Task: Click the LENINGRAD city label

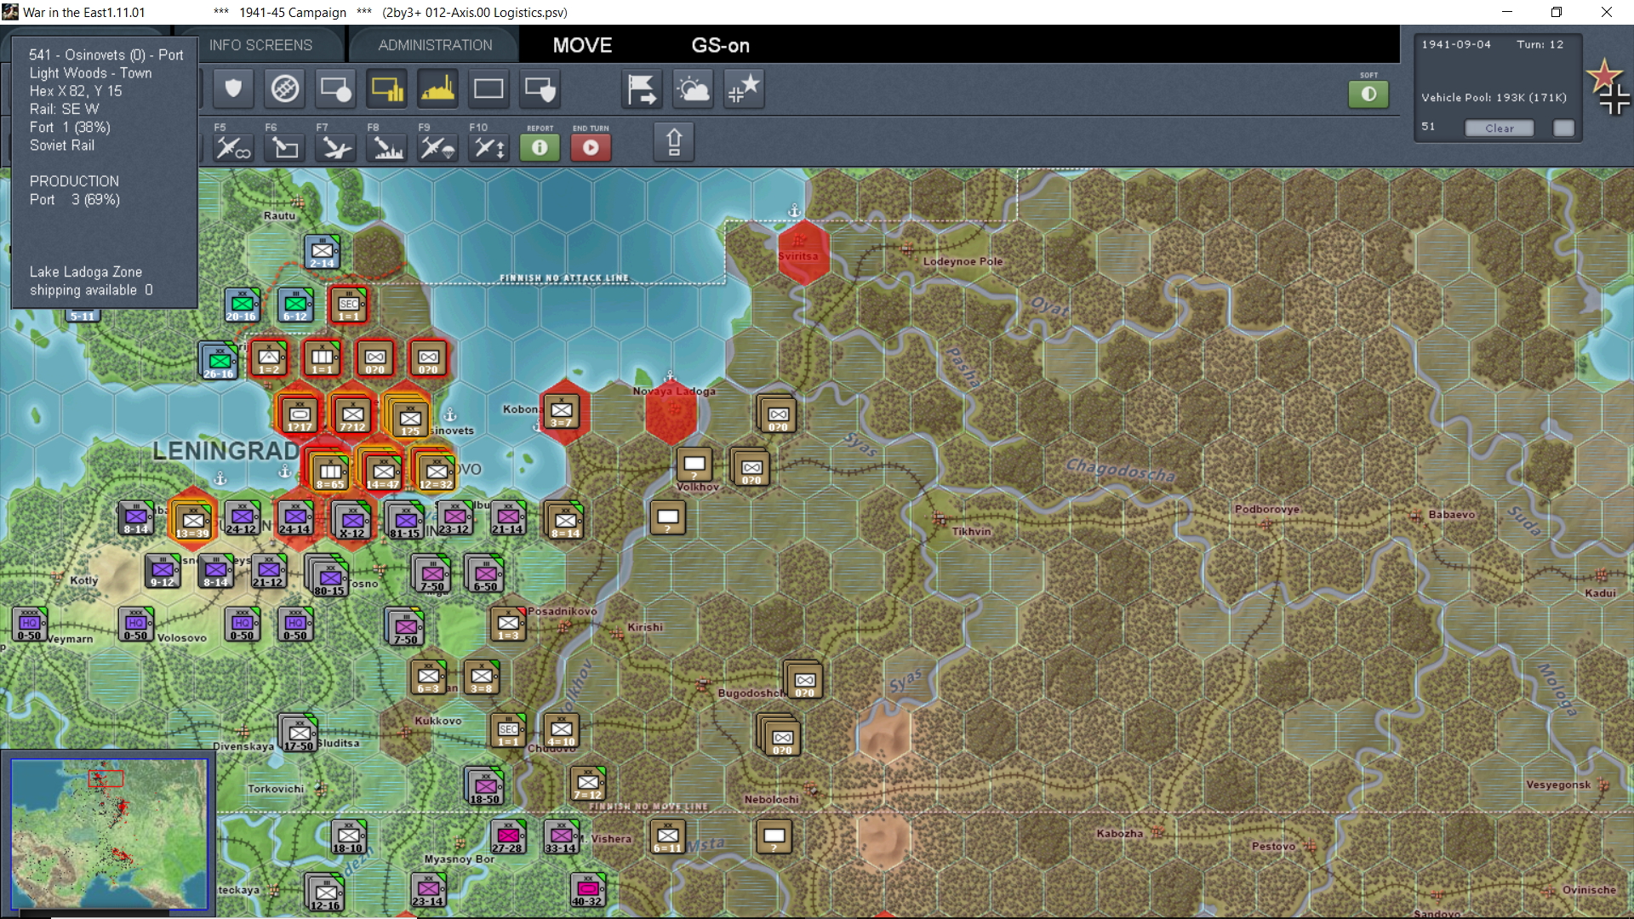Action: (x=226, y=451)
